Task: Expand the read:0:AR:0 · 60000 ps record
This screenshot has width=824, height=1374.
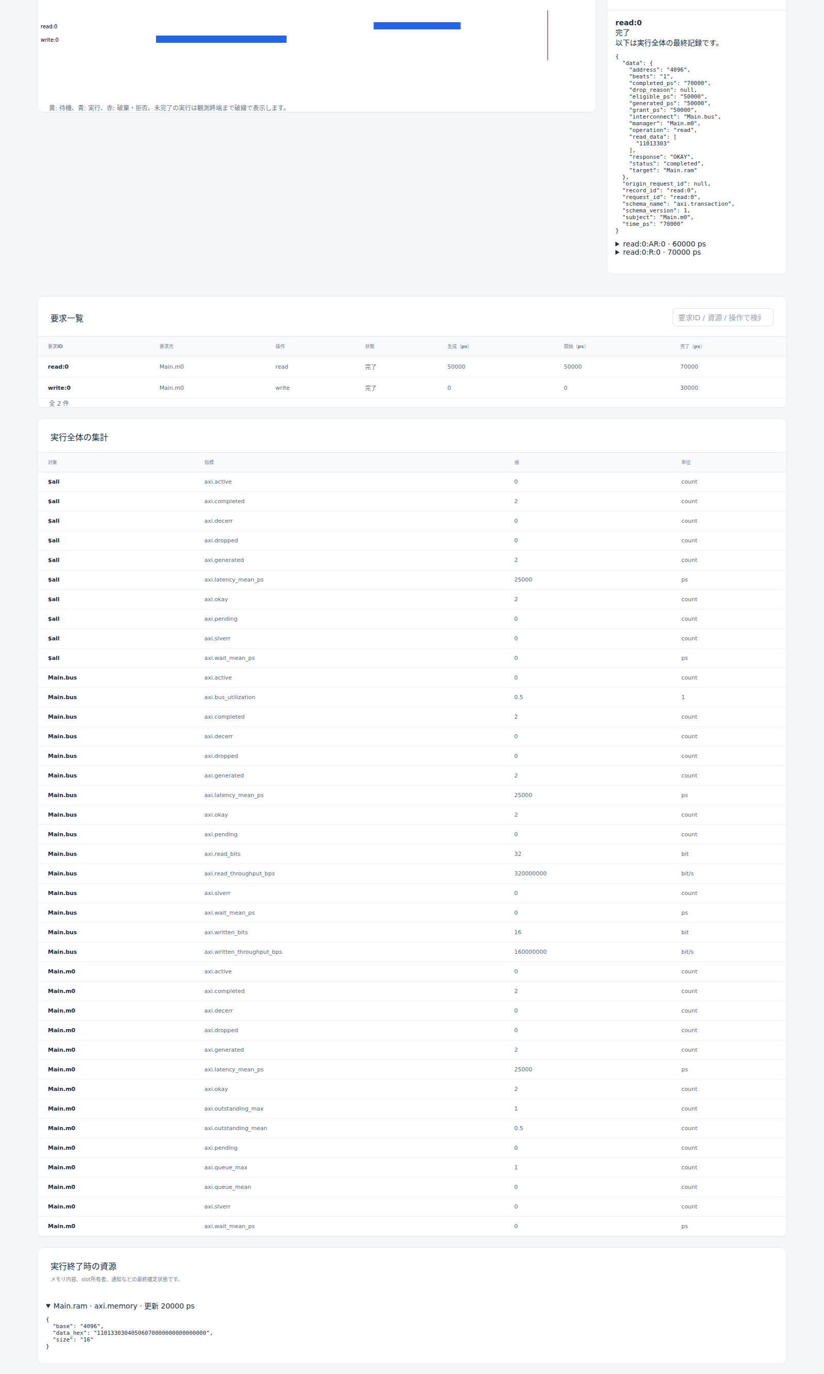Action: [660, 244]
